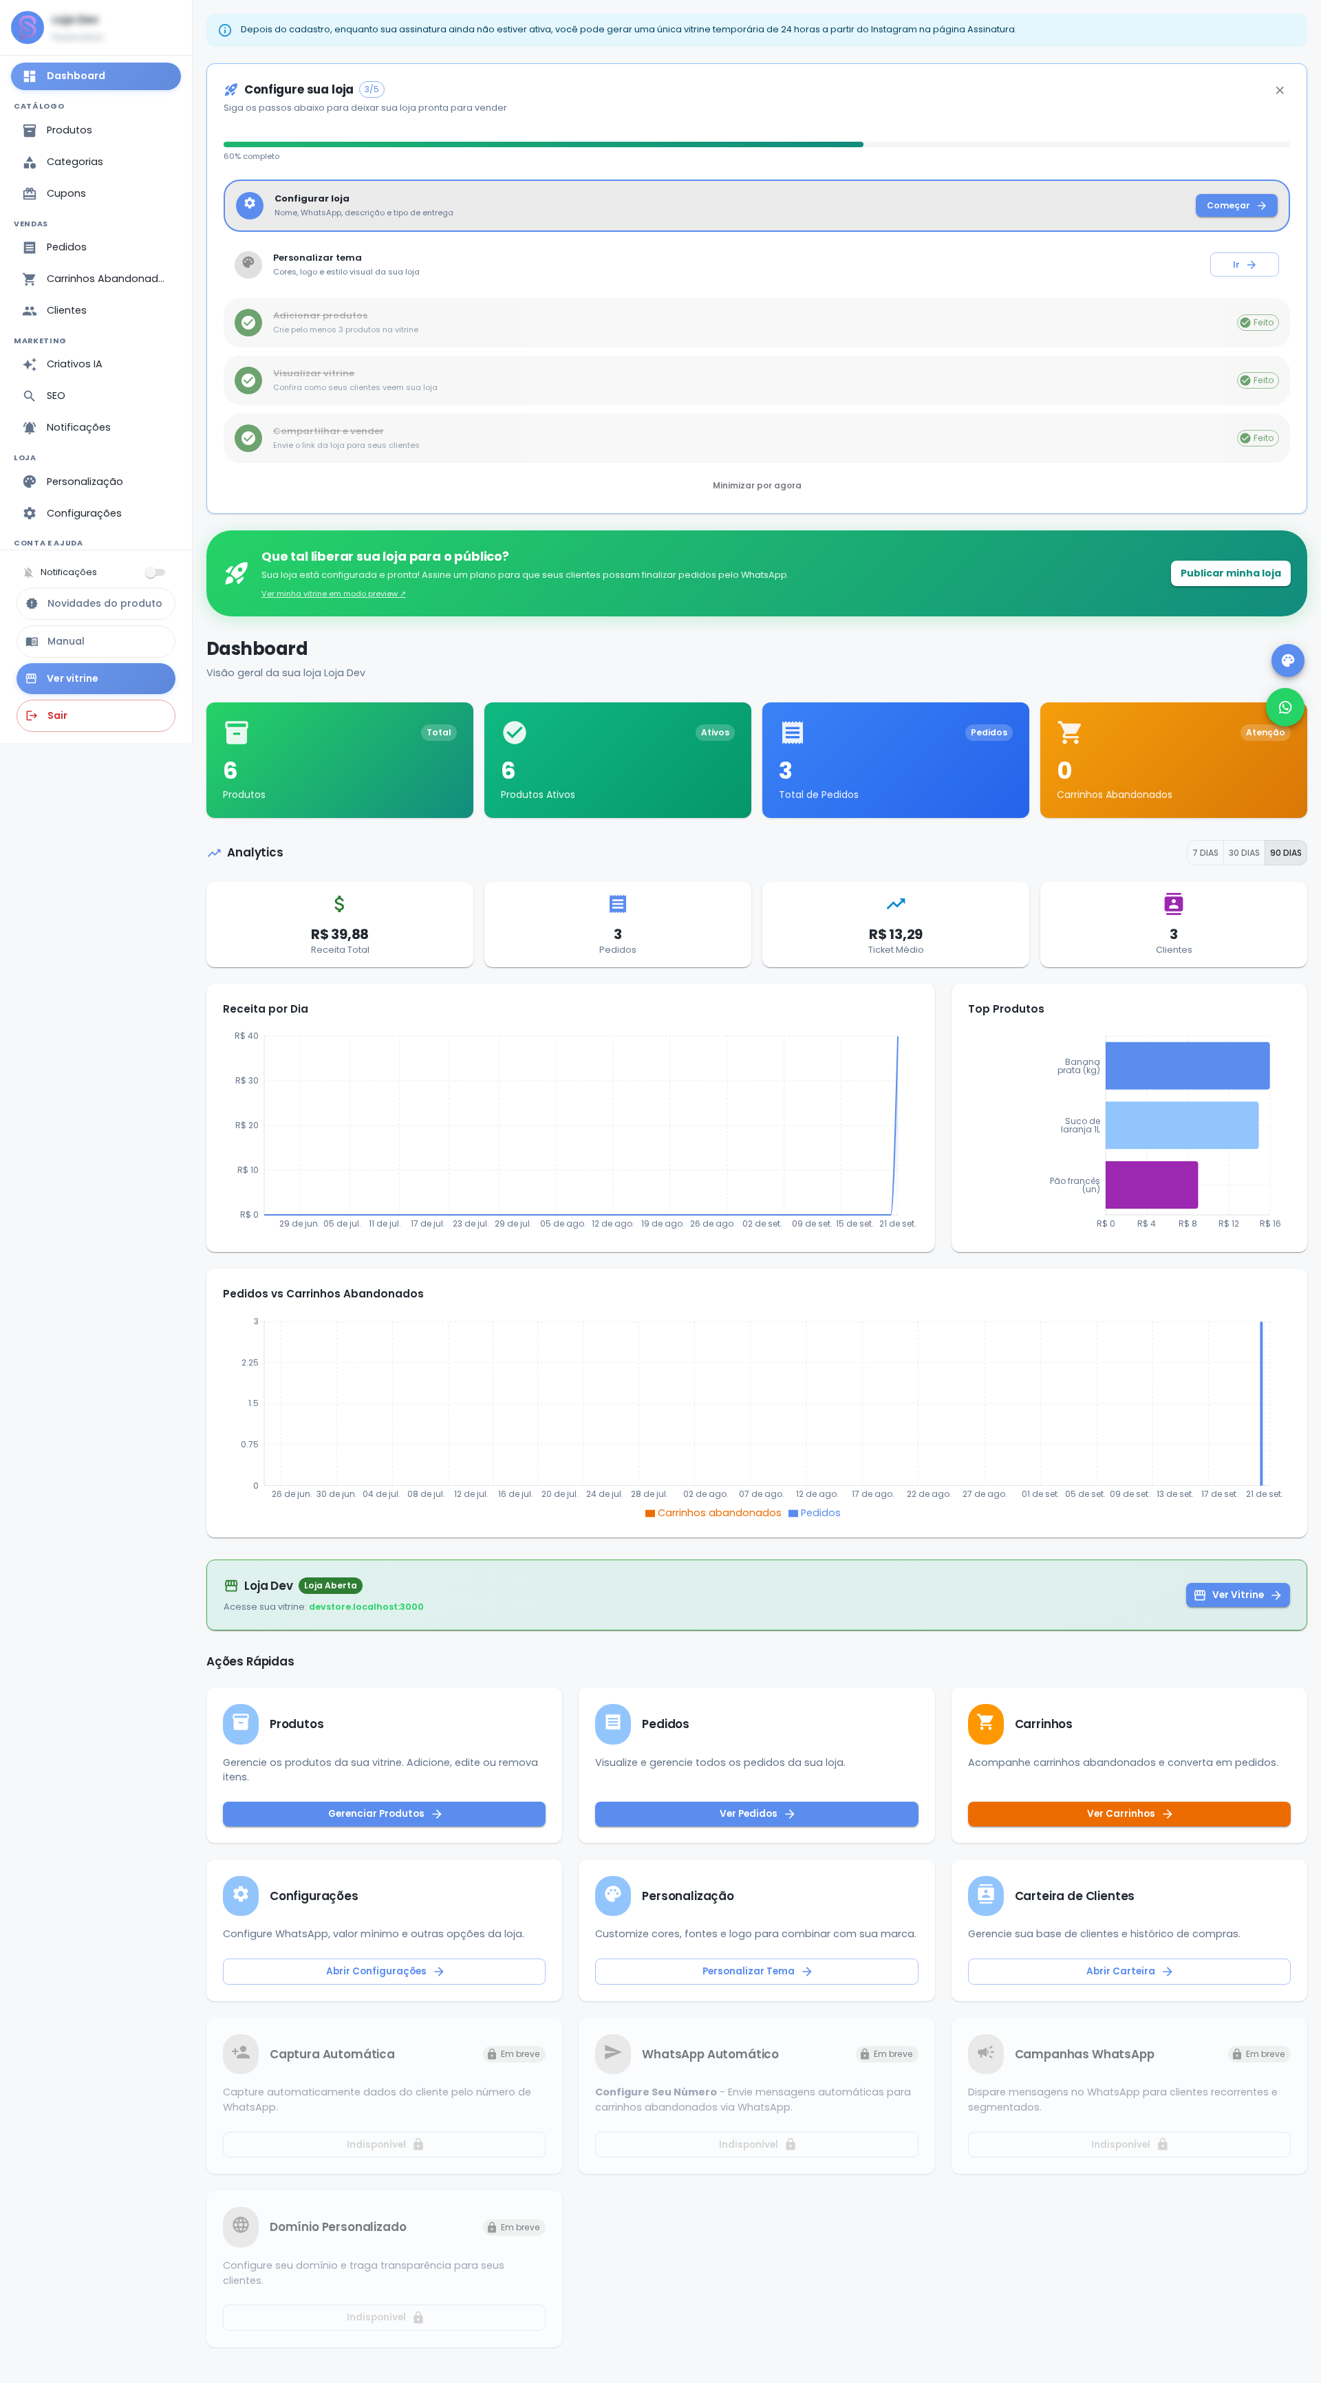This screenshot has width=1321, height=2383.
Task: Close the Configure sua loja panel
Action: pyautogui.click(x=1279, y=91)
